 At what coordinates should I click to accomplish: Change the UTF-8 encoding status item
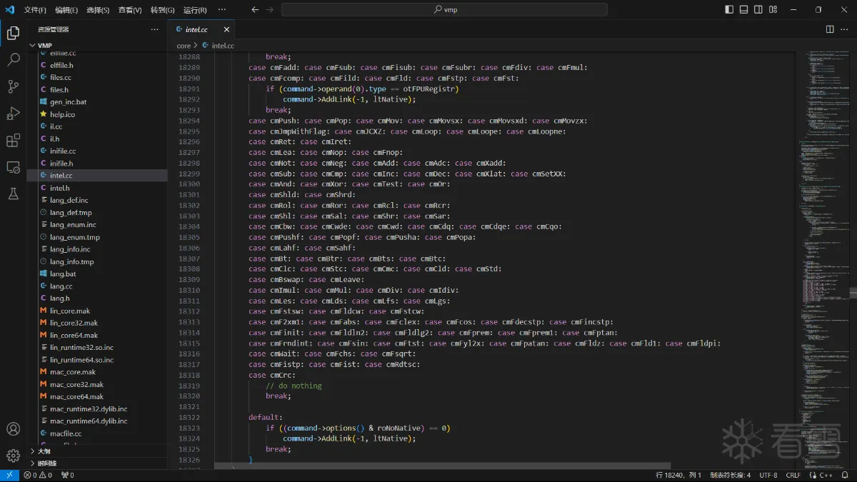768,475
